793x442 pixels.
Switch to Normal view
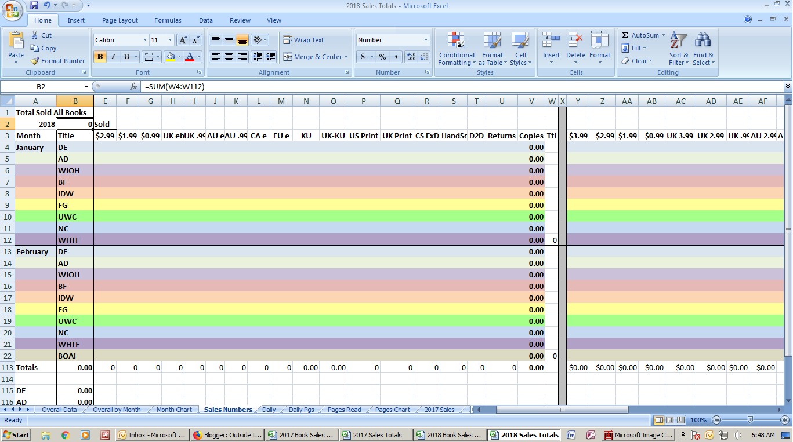(659, 420)
